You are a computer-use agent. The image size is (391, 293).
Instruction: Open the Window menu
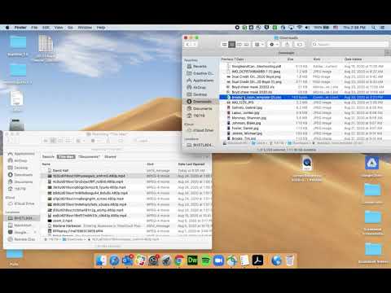point(85,28)
